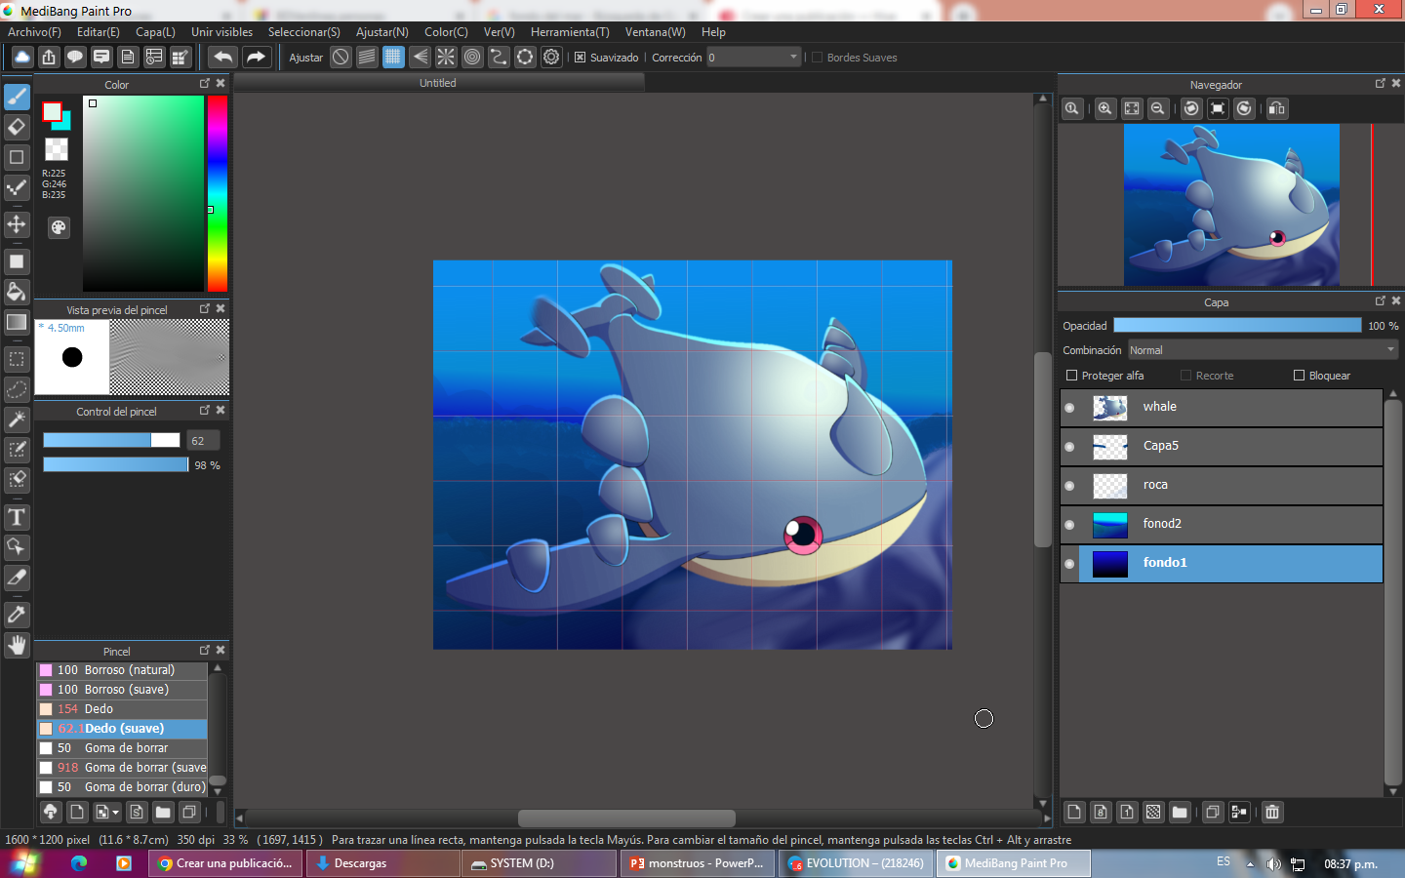Screen dimensions: 1405x878
Task: Enable the Bloquear checkbox
Action: point(1299,376)
